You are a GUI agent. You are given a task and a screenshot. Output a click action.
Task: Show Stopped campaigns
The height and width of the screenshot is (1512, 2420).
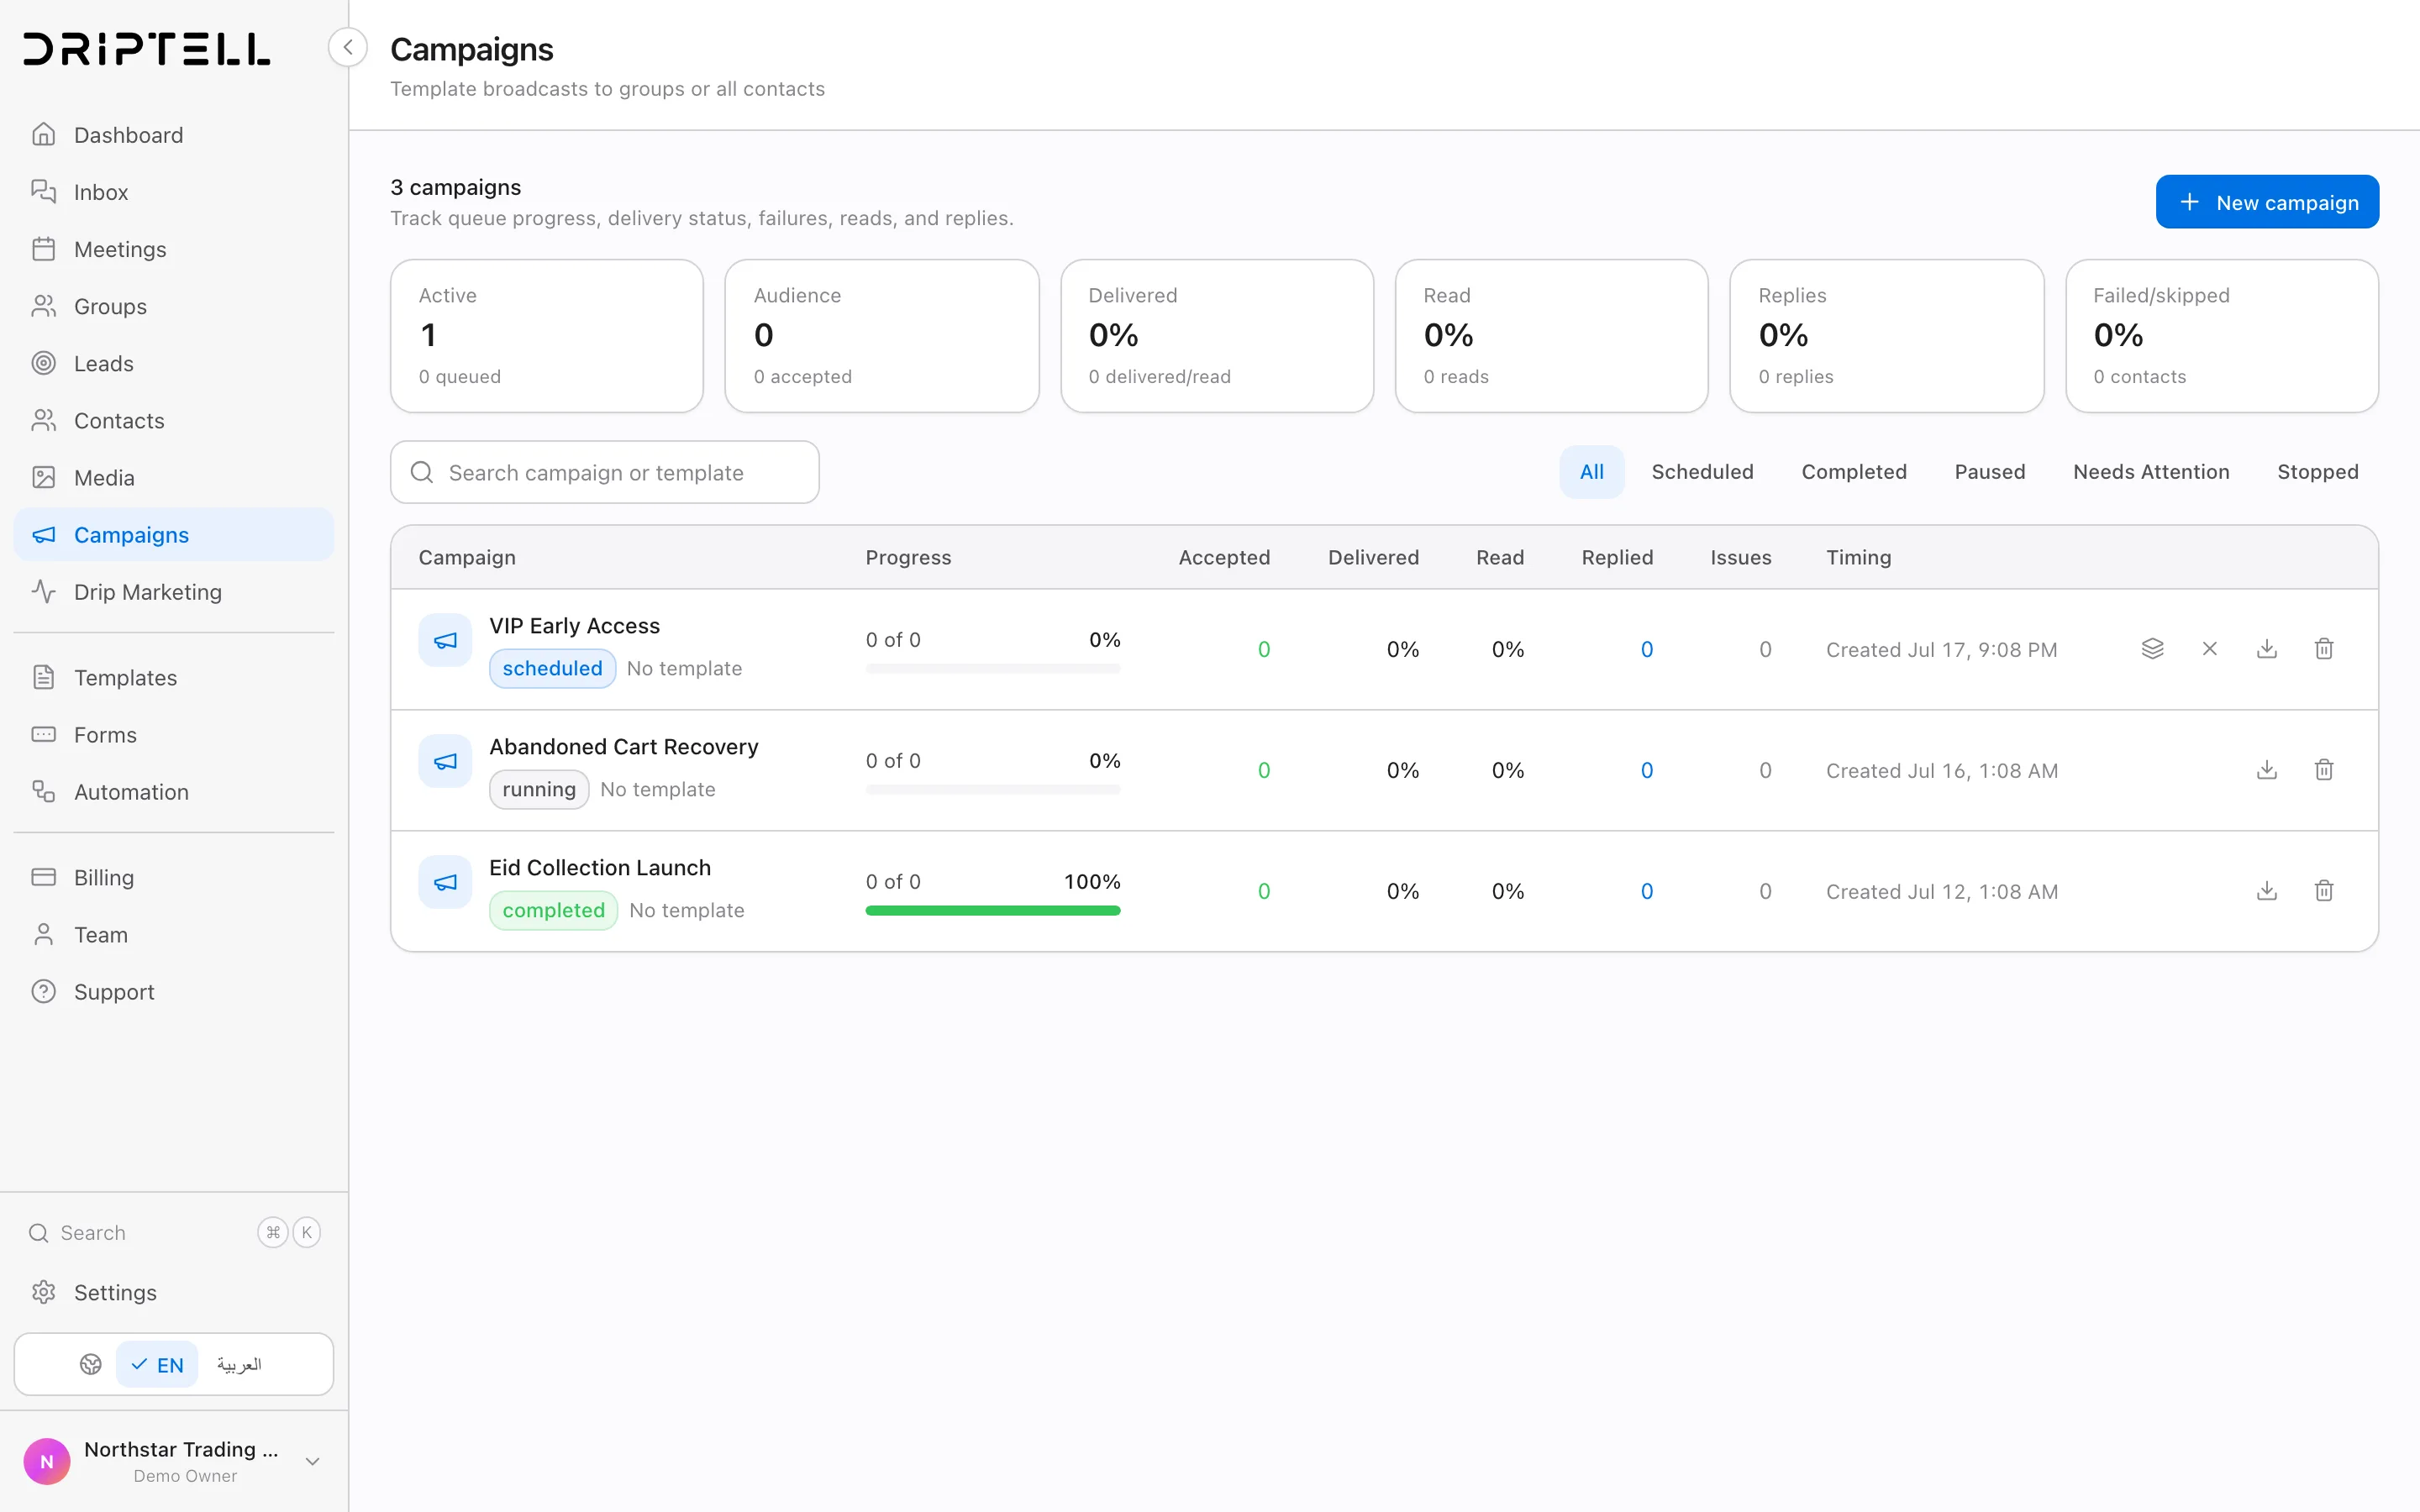pyautogui.click(x=2317, y=472)
